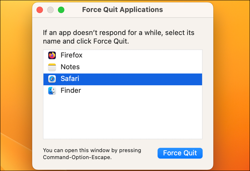The height and width of the screenshot is (171, 250).
Task: Click the desktop wallpaper right of the window
Action: click(231, 80)
